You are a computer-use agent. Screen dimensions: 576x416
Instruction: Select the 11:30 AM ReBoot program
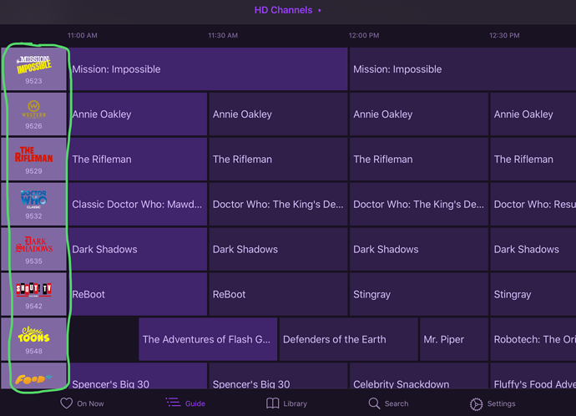tap(279, 294)
